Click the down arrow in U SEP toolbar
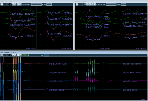This screenshot has height=101, width=148. point(15,5)
